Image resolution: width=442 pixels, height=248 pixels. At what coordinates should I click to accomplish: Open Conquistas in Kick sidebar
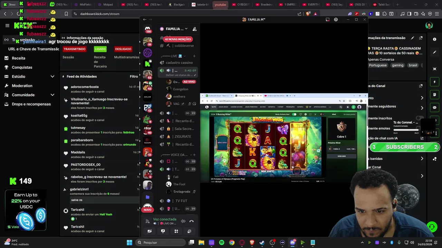coord(22,68)
